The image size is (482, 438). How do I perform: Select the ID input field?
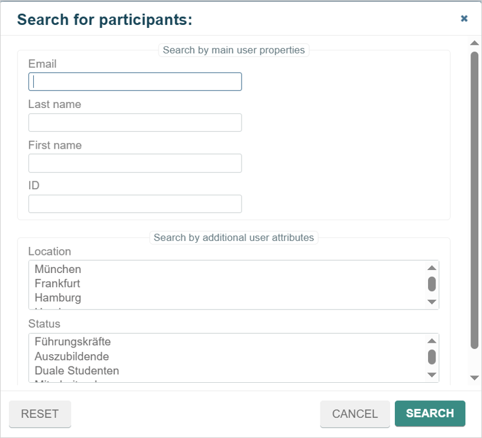[x=135, y=204]
